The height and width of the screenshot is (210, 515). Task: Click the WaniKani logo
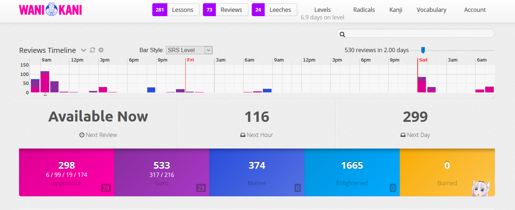[51, 10]
